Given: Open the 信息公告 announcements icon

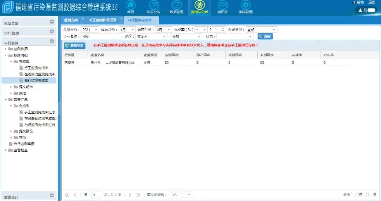Looking at the screenshot, I should (x=153, y=5).
